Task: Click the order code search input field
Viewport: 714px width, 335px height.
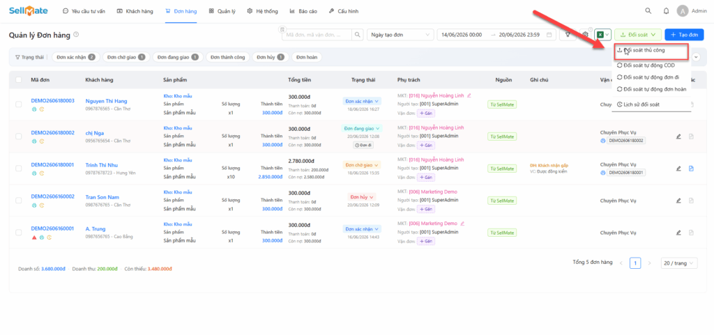Action: 318,35
